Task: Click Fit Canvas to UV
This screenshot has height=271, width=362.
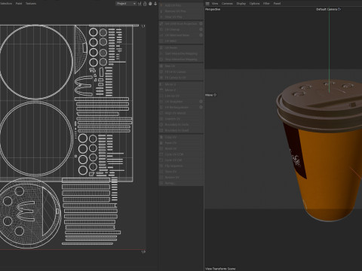Action: 181,78
